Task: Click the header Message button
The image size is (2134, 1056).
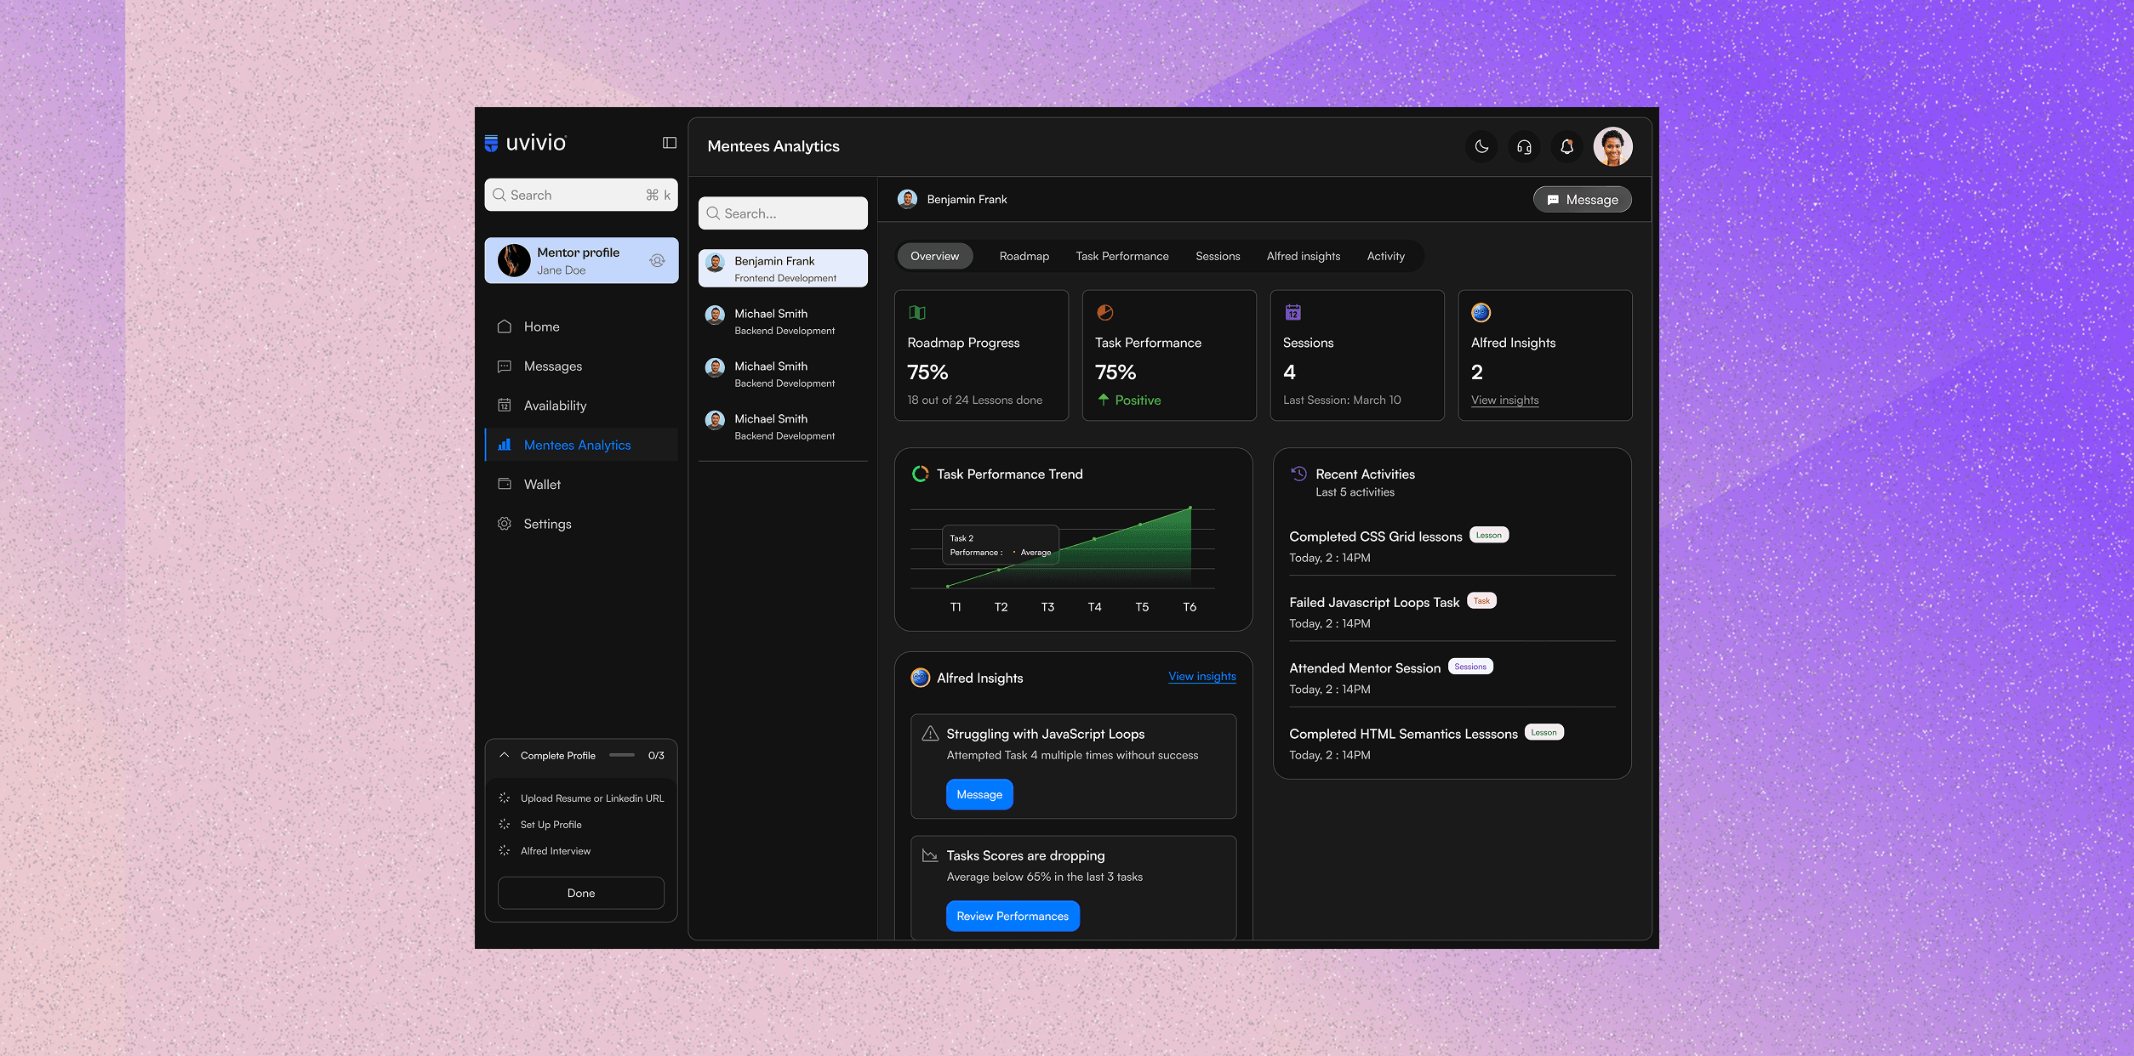Action: click(1583, 200)
